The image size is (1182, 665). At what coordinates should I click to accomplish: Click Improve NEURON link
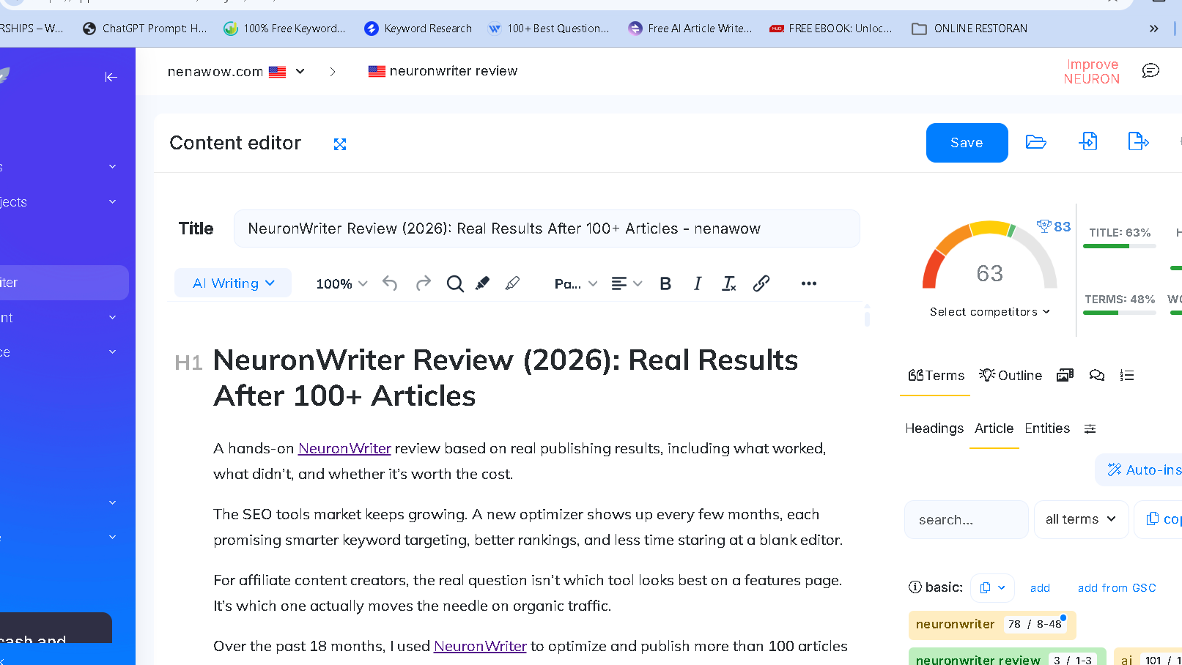(1092, 72)
